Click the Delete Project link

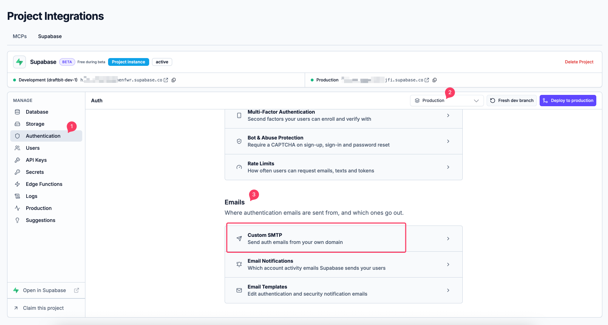tap(579, 62)
